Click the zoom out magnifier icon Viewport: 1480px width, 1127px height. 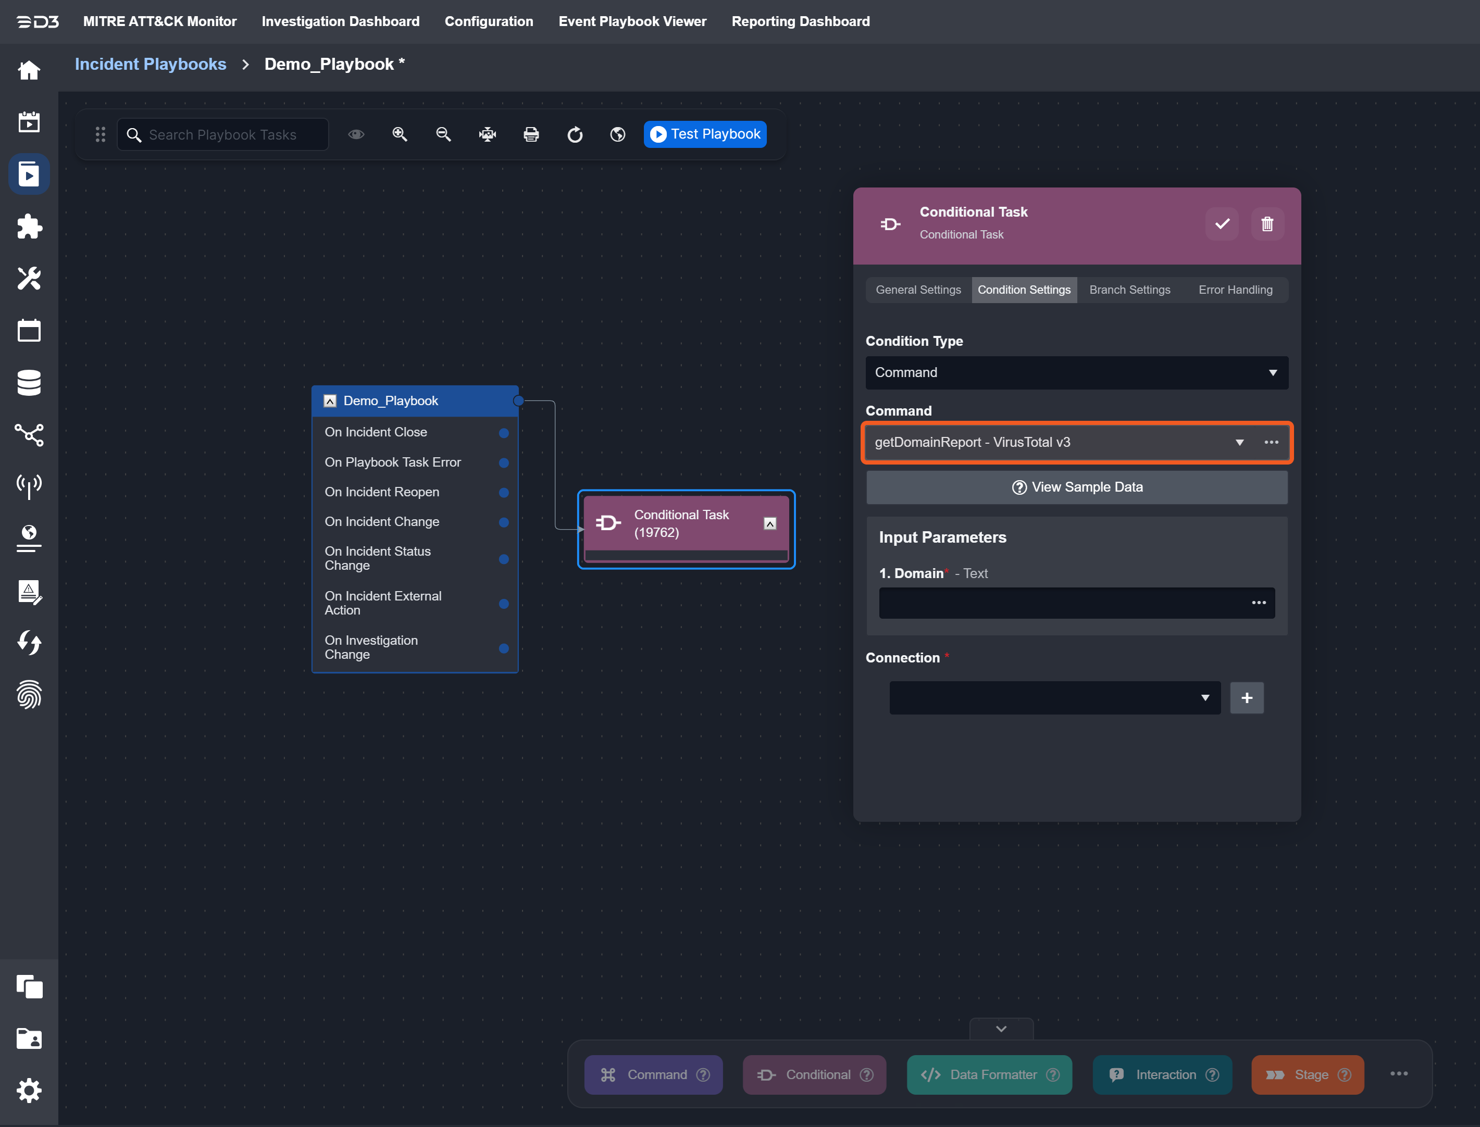tap(443, 134)
